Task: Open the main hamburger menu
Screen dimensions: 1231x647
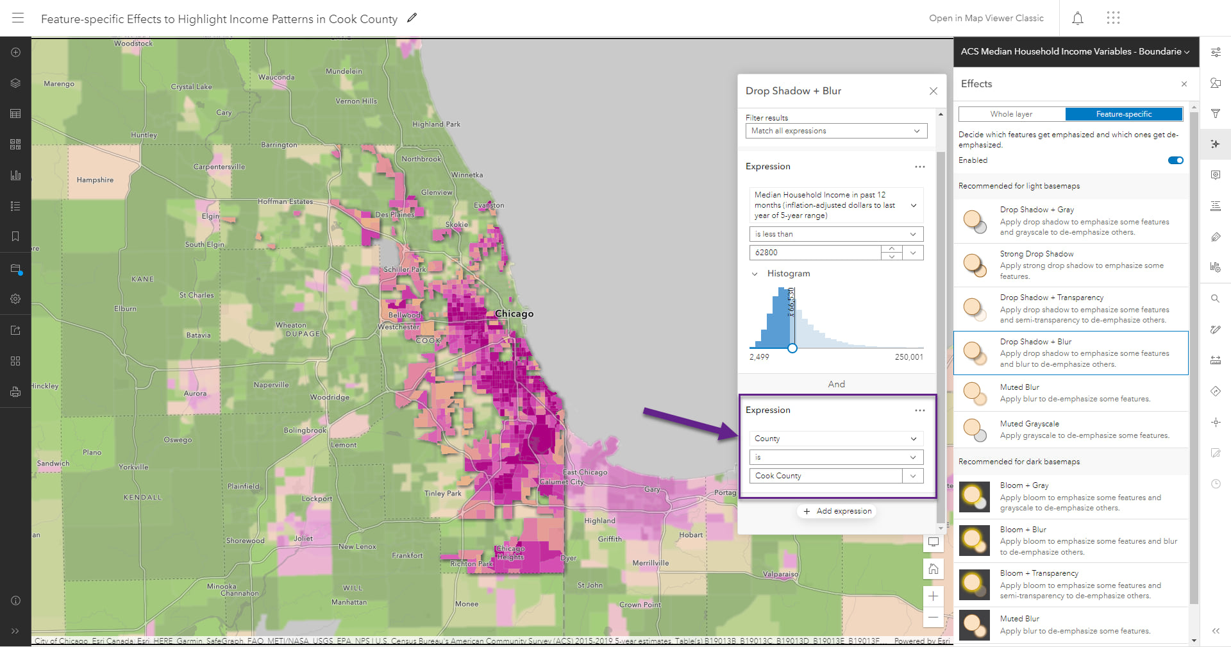Action: pyautogui.click(x=18, y=18)
